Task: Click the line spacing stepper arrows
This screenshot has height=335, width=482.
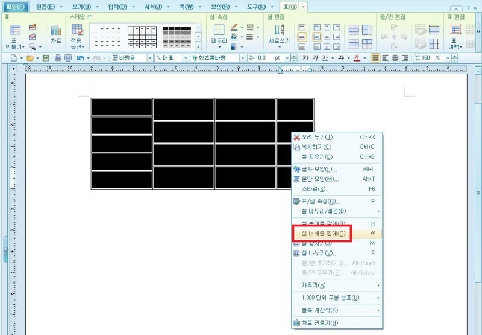Action: (x=455, y=58)
